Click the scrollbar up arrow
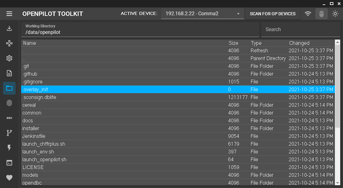 pos(337,42)
